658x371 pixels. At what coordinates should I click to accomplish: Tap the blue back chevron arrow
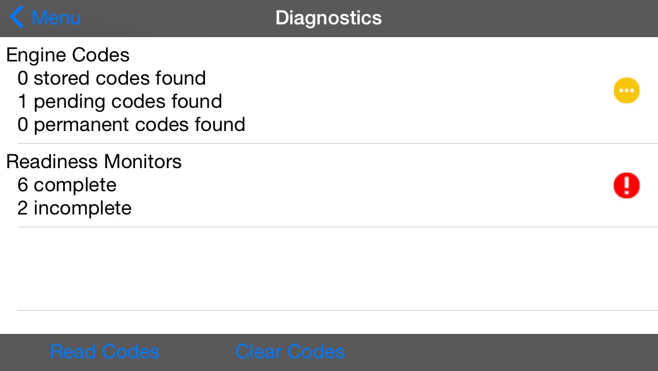coord(17,17)
